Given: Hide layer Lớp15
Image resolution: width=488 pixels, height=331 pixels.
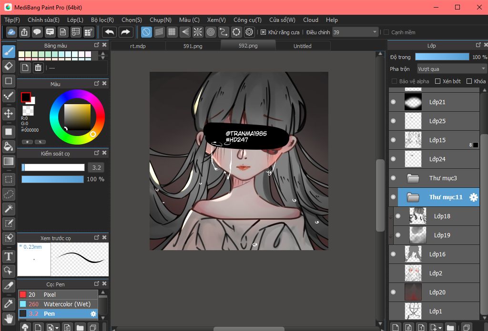Looking at the screenshot, I should pos(393,140).
